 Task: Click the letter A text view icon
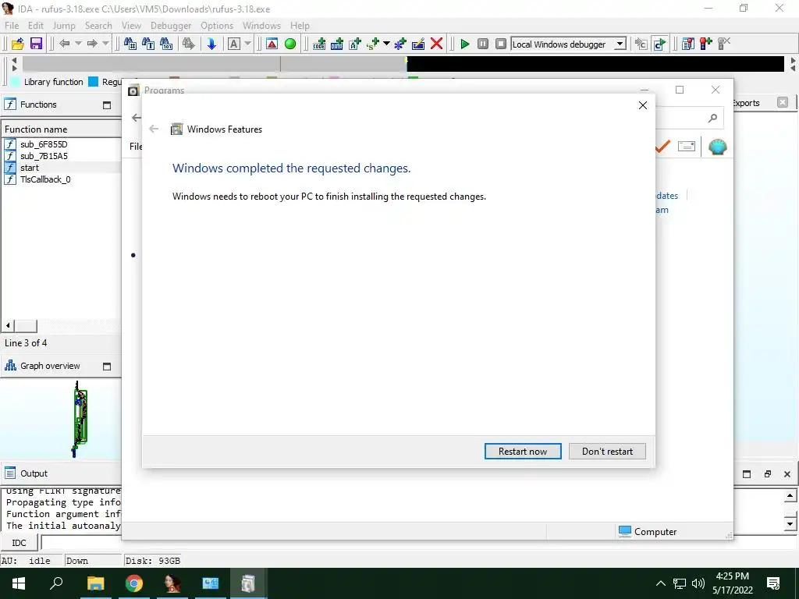pyautogui.click(x=234, y=44)
